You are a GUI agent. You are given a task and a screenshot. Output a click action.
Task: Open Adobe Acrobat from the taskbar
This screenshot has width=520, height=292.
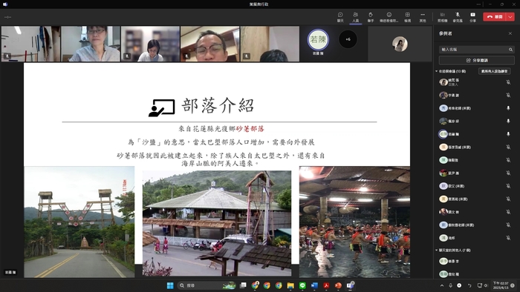point(326,285)
